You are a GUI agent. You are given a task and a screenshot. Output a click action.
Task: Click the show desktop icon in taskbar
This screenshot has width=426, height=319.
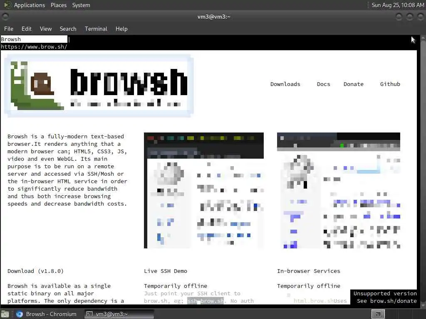click(5, 314)
